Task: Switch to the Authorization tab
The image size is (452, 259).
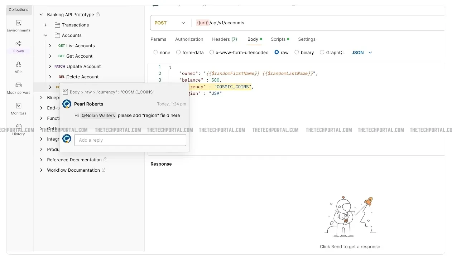Action: (x=189, y=39)
